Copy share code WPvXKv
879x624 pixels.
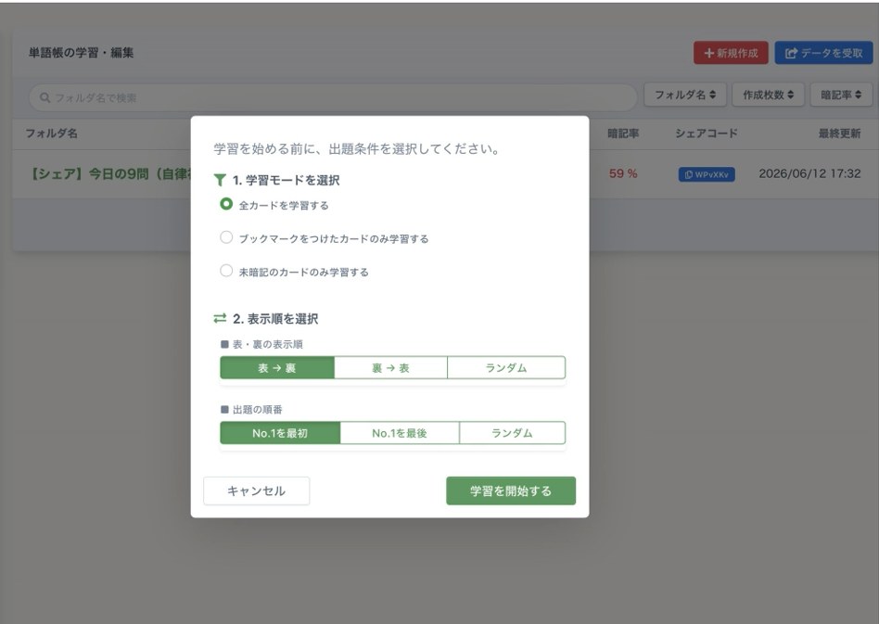pyautogui.click(x=707, y=174)
